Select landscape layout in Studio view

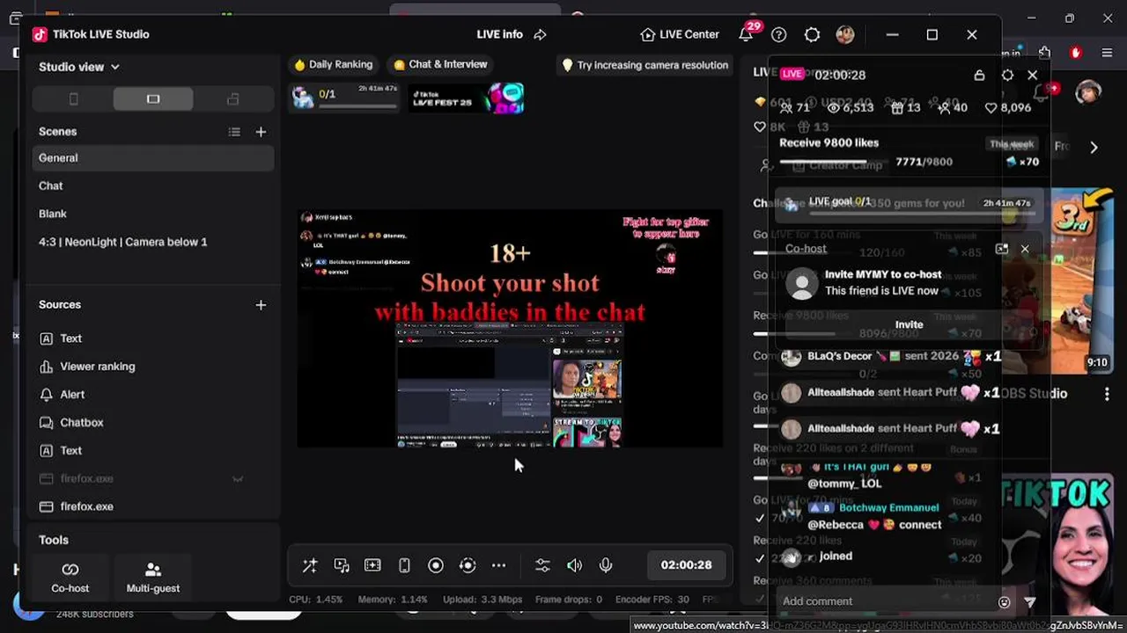(x=153, y=99)
